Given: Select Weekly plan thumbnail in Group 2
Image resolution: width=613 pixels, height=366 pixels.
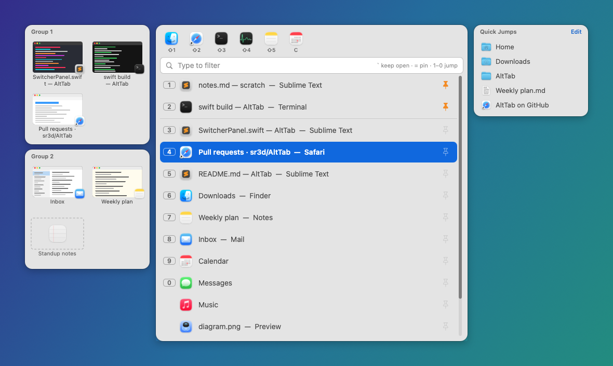Looking at the screenshot, I should (x=117, y=182).
